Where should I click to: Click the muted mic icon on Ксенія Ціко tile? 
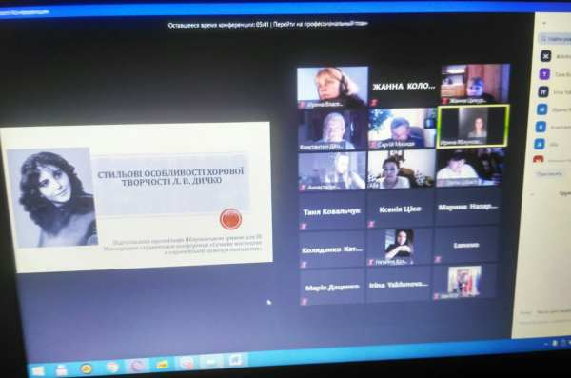371,224
